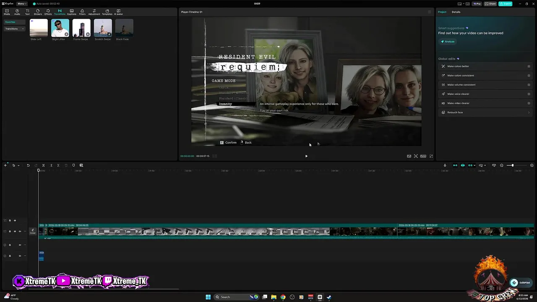Click the delete-left trim icon
The image size is (537, 302).
[51, 165]
